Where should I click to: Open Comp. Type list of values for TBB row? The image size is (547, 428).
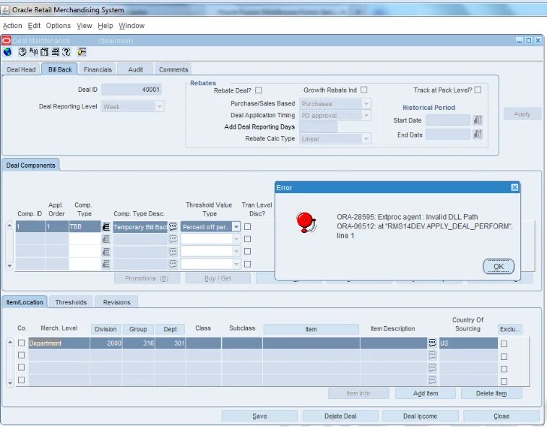pyautogui.click(x=106, y=227)
